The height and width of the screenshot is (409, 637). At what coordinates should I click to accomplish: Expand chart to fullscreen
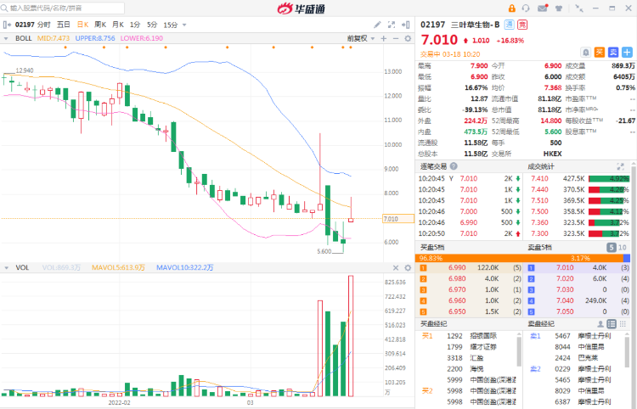392,25
